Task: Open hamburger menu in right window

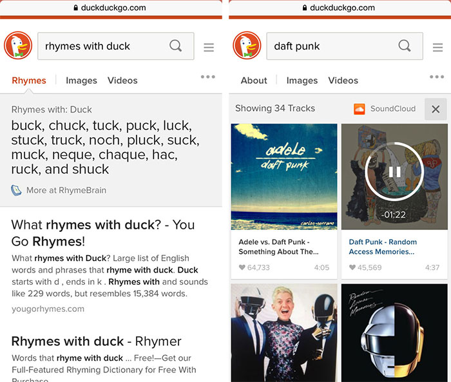Action: [x=437, y=47]
